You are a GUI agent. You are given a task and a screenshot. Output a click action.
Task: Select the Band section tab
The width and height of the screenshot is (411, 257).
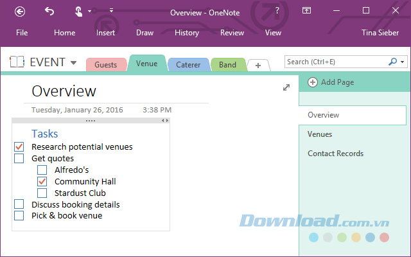tap(228, 64)
